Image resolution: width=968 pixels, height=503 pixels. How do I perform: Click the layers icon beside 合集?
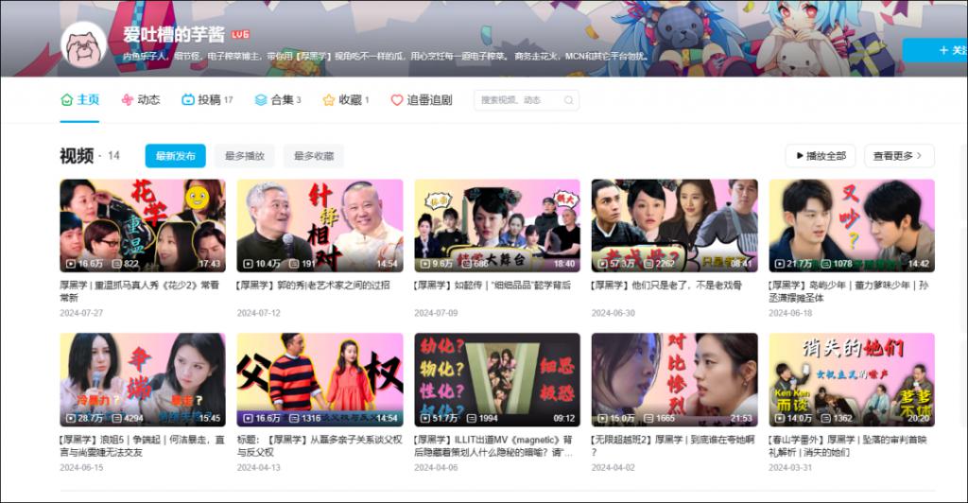tap(261, 99)
